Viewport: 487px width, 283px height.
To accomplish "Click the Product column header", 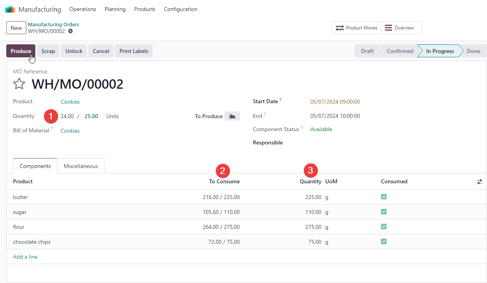I will pyautogui.click(x=23, y=181).
